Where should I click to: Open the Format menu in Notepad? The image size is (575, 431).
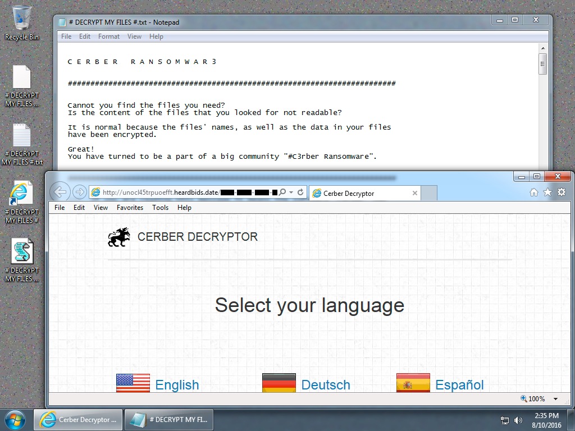(108, 36)
